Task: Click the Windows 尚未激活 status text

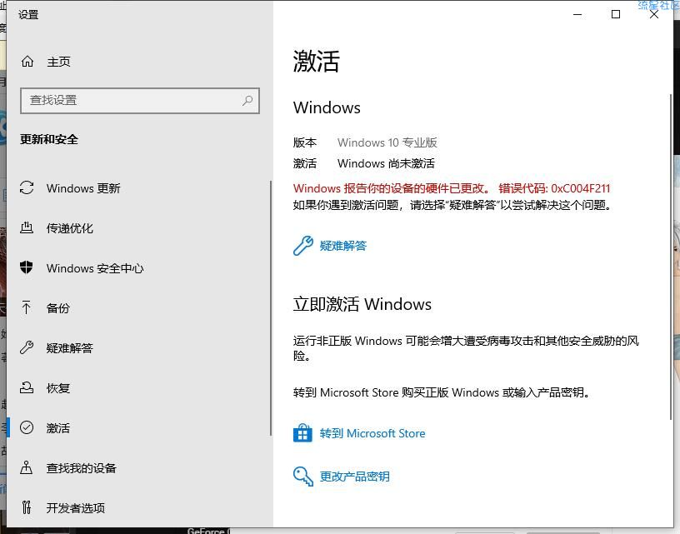Action: point(386,163)
